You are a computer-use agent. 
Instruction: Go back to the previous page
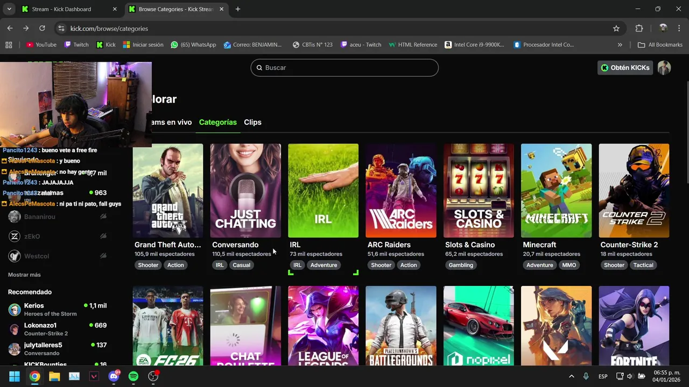[x=10, y=28]
